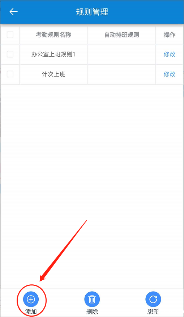Click 自动排班规则 cell of 计次上班
Screen dimensions: 184x317
[121, 74]
